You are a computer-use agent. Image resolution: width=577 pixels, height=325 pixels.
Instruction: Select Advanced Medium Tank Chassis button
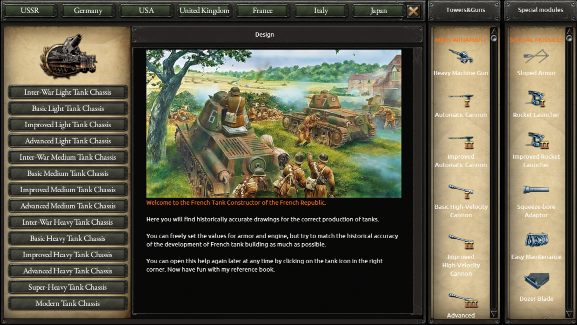coord(68,206)
